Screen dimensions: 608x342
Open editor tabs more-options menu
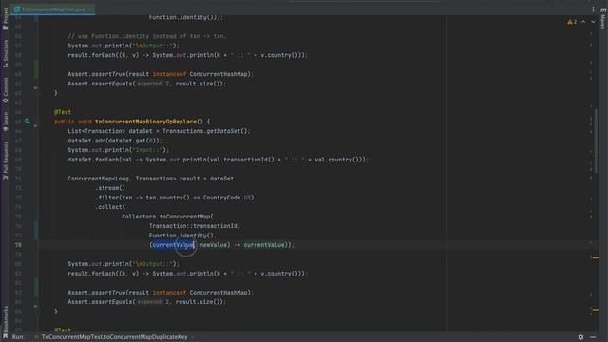click(593, 9)
